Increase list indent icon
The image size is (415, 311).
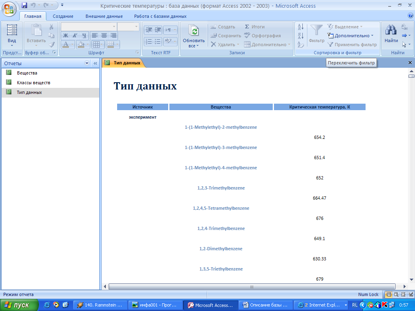pos(158,30)
